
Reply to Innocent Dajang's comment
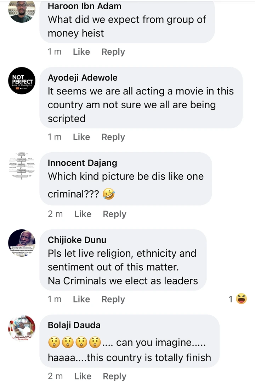click(x=114, y=214)
